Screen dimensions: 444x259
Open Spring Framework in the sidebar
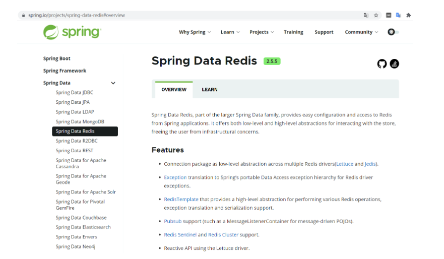(x=65, y=71)
